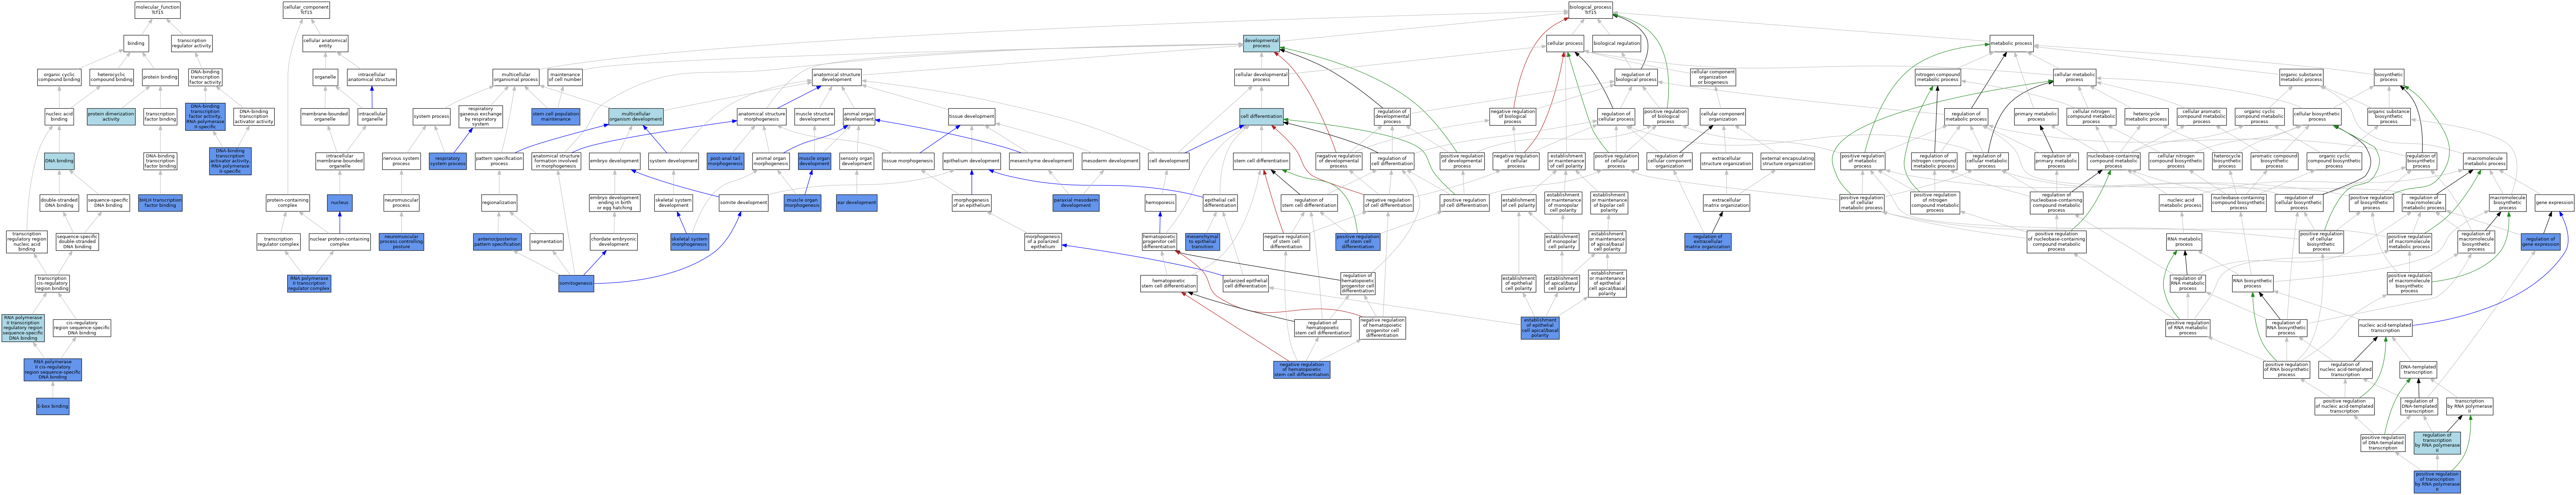The width and height of the screenshot is (2576, 495).
Task: Select the 'somitogenesis' blue node
Action: point(576,284)
